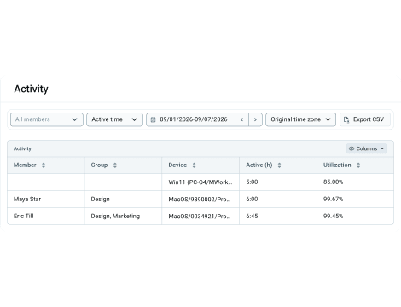This screenshot has width=401, height=307.
Task: Sort table by Group column
Action: coord(115,165)
